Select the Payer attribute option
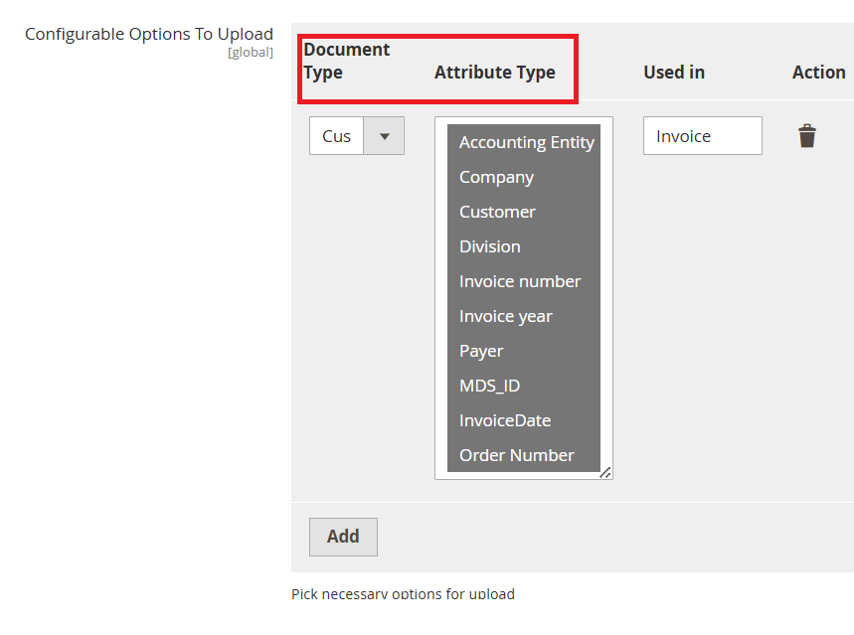This screenshot has width=854, height=635. (481, 351)
